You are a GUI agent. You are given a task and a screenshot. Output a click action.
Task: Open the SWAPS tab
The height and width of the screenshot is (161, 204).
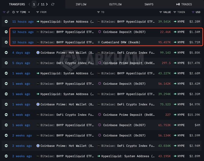click(x=149, y=4)
